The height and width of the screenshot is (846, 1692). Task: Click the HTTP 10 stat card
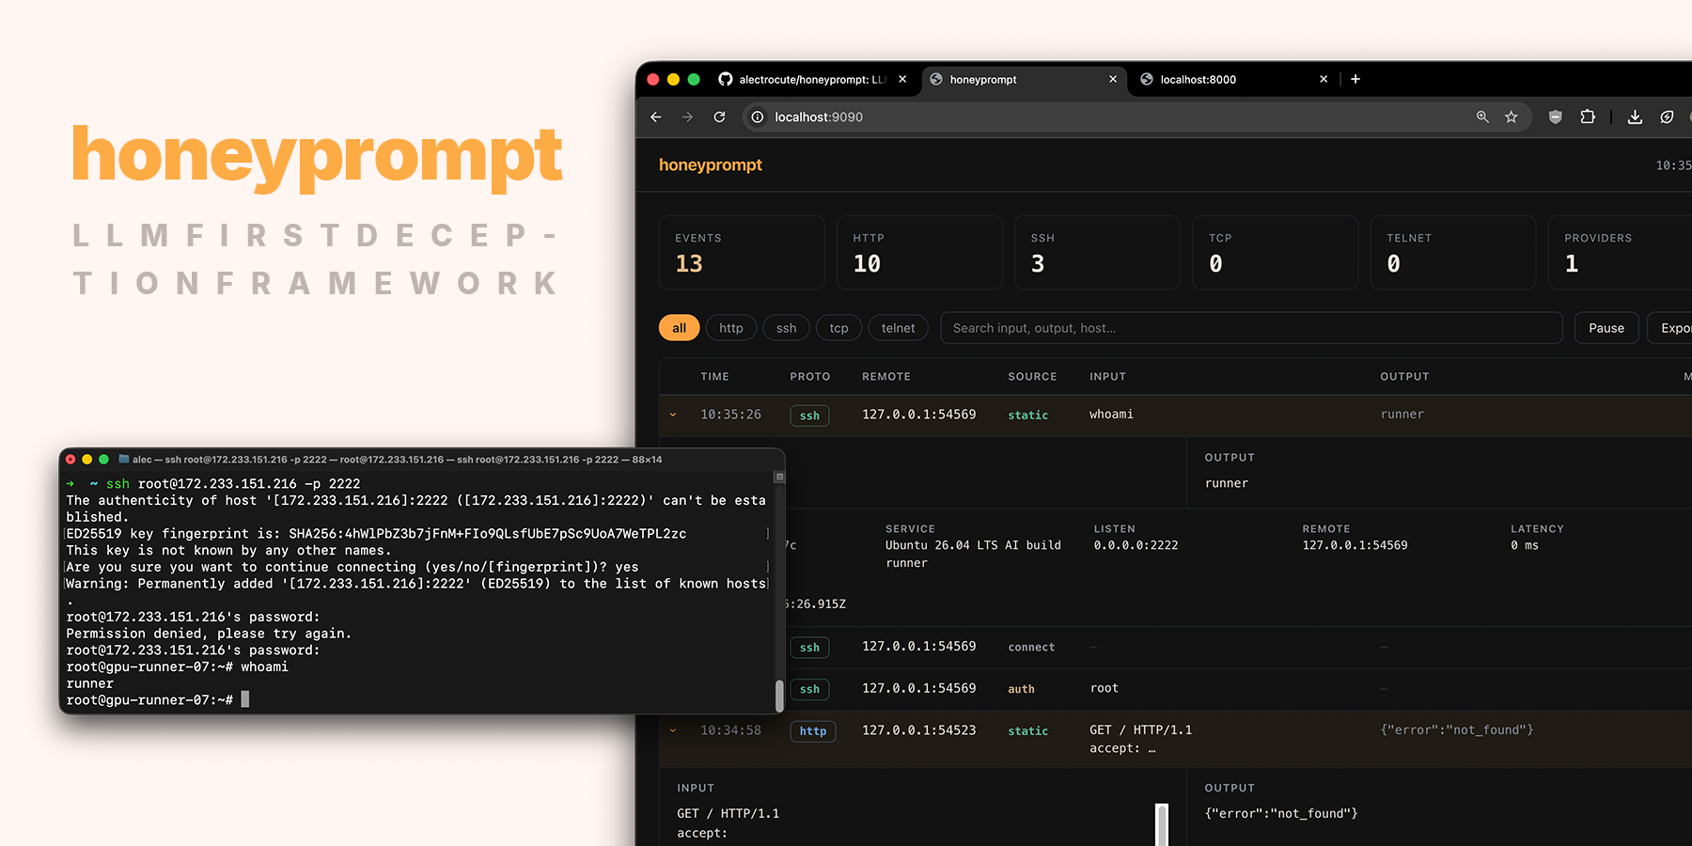pyautogui.click(x=919, y=253)
